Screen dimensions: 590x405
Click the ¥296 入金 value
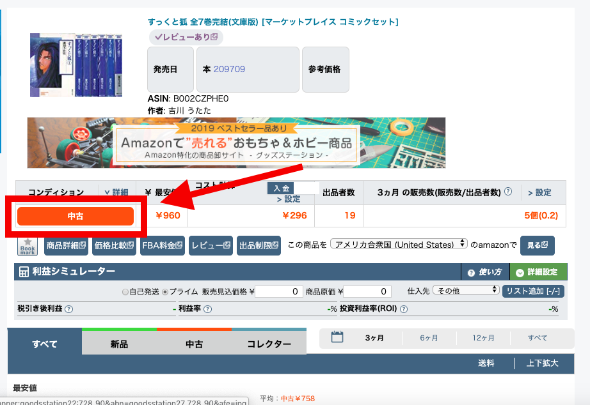(x=294, y=216)
